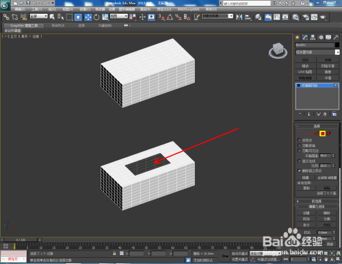Image resolution: width=342 pixels, height=264 pixels.
Task: Open the 3ds Max application menu logo
Action: click(x=5, y=5)
